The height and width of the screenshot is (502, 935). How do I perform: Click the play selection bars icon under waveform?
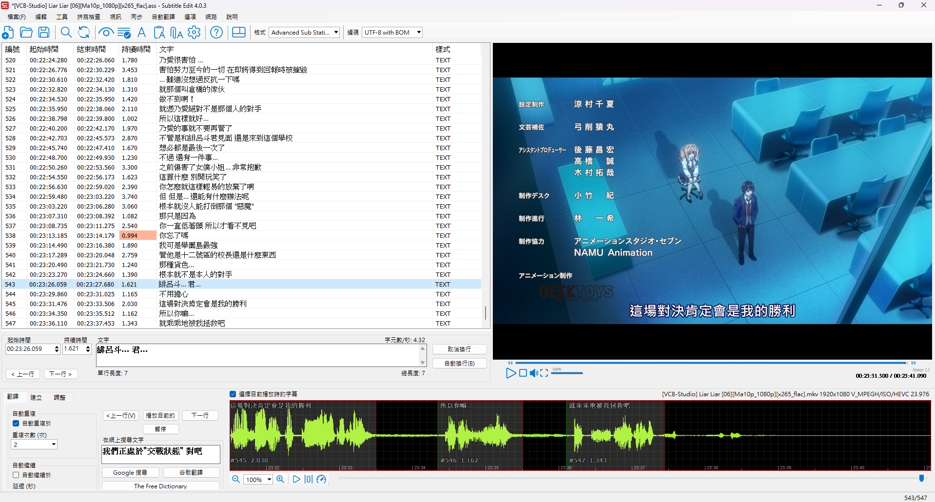point(309,480)
